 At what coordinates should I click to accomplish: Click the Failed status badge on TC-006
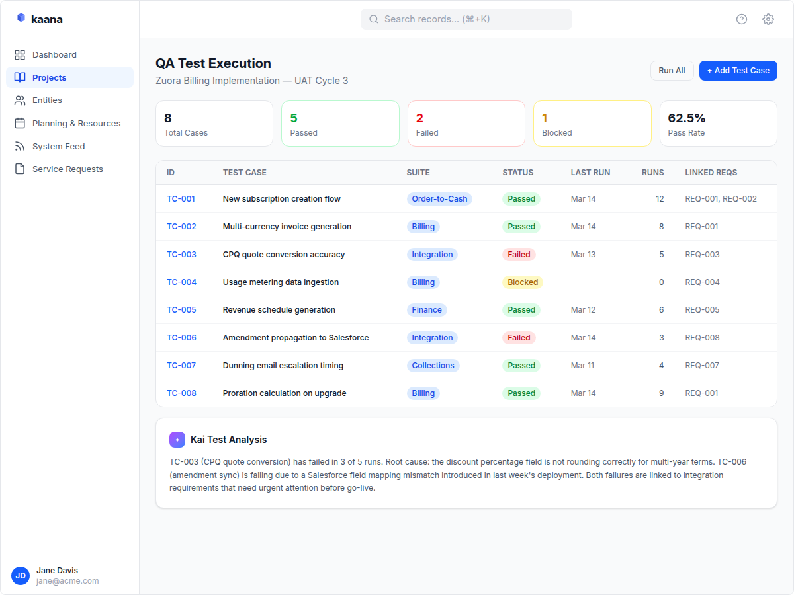[519, 337]
